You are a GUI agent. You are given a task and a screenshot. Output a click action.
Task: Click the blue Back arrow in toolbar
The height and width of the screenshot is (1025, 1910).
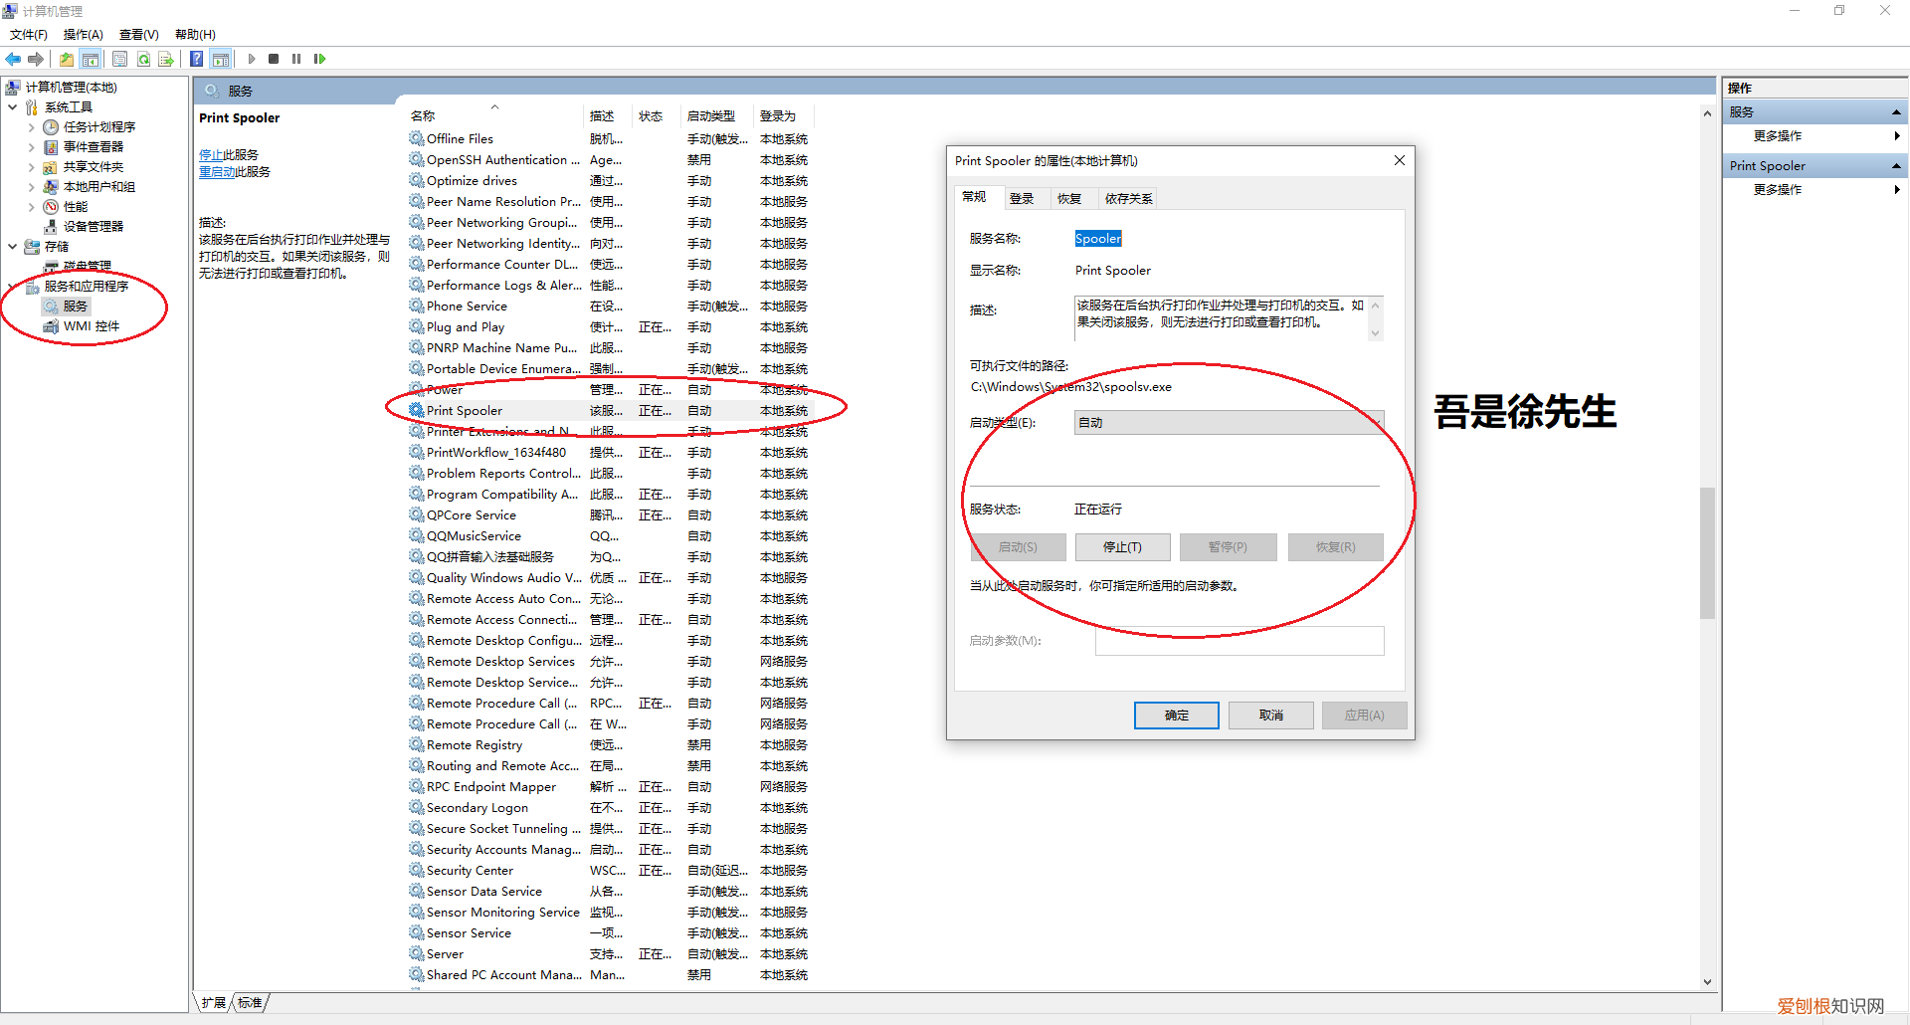click(13, 59)
